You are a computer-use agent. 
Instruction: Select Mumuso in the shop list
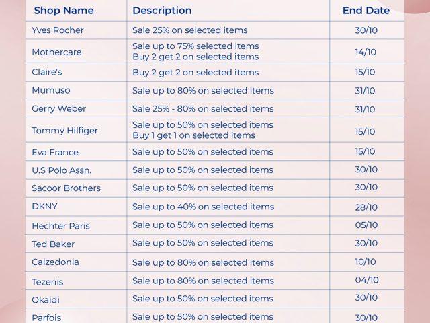click(51, 90)
